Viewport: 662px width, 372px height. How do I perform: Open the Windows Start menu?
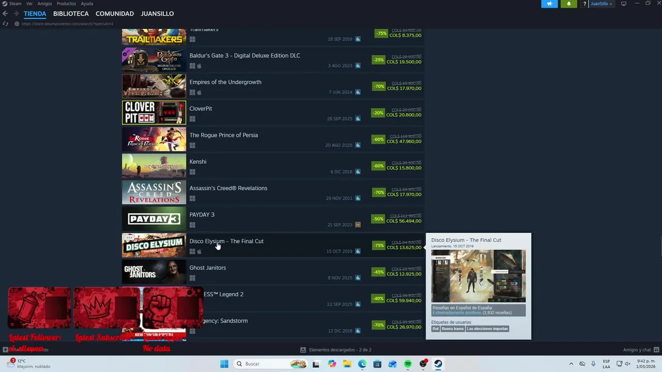pos(224,364)
